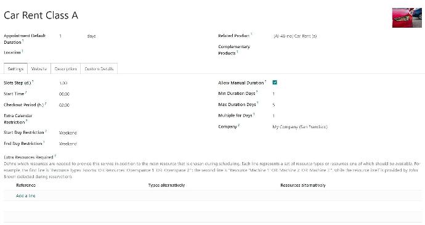Open the Start Day Restriction Weekend dropdown
This screenshot has width=425, height=225.
tap(68, 133)
